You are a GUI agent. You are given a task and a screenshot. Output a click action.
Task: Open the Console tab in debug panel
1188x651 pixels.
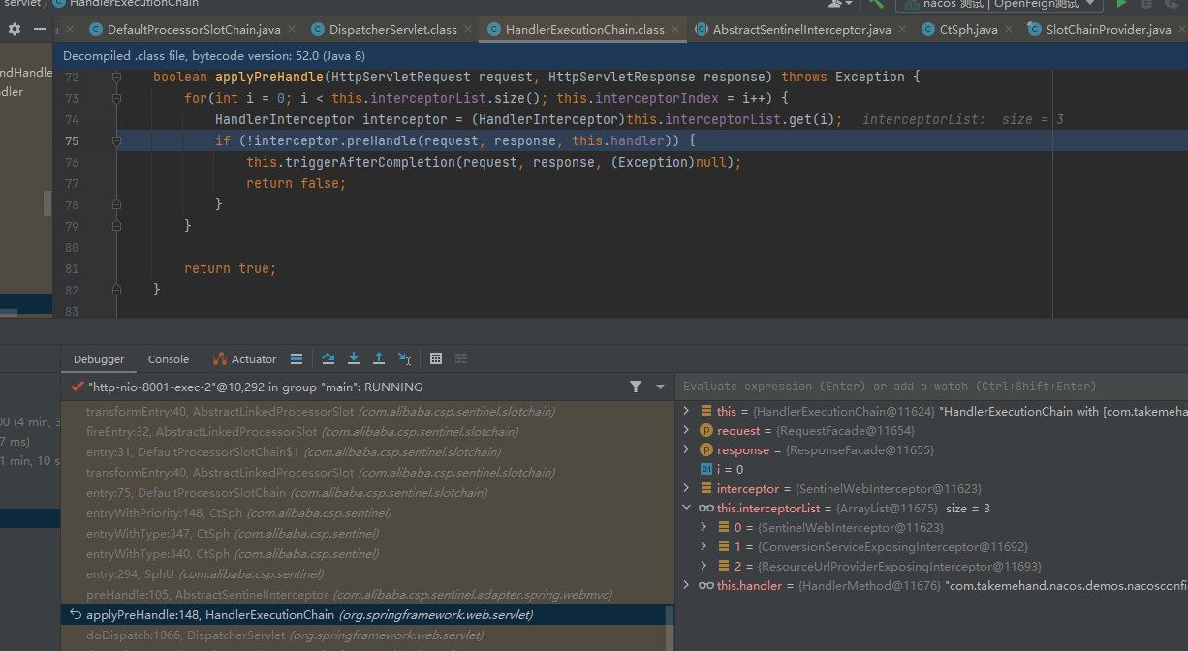click(x=169, y=359)
